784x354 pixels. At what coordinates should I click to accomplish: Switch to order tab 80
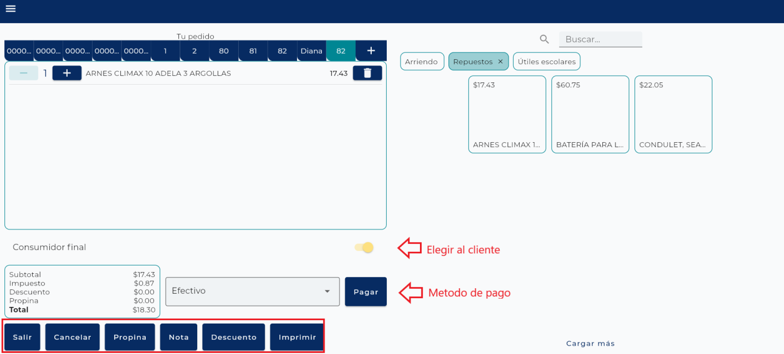224,50
